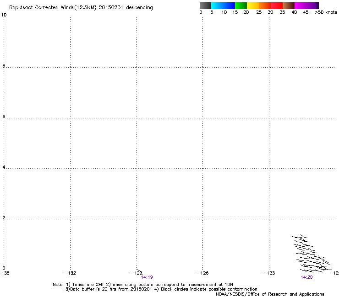Click the longitude label '-123'
Screen dimensions: 339x297
pos(269,273)
